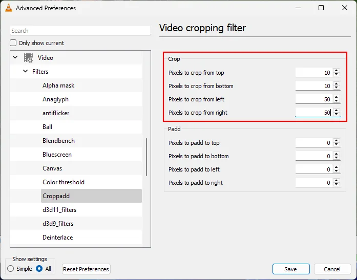Minimize the Advanced Preferences window
The height and width of the screenshot is (280, 357).
click(298, 8)
